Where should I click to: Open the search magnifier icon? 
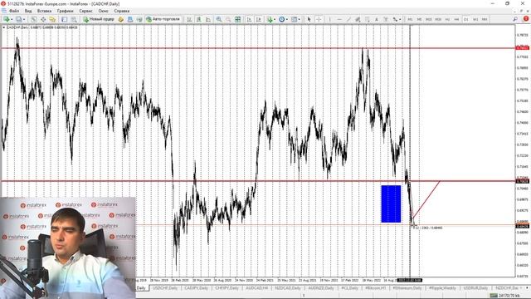point(515,19)
